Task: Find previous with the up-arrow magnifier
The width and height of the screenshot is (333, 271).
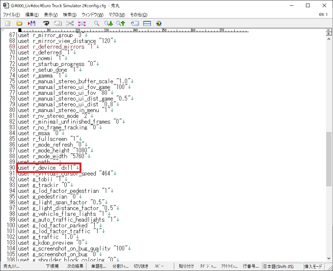Action: click(x=121, y=23)
